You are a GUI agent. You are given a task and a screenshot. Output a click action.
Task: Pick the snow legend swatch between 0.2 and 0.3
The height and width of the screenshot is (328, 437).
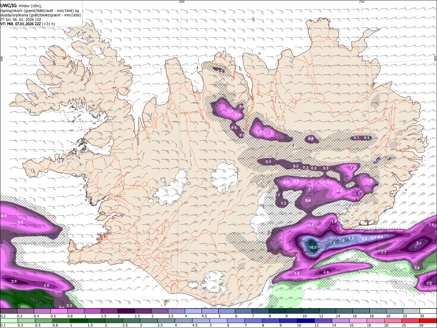tap(9, 311)
